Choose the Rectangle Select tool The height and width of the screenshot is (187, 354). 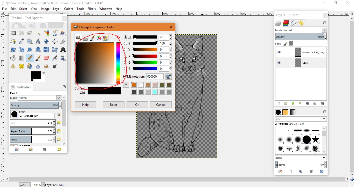[13, 33]
